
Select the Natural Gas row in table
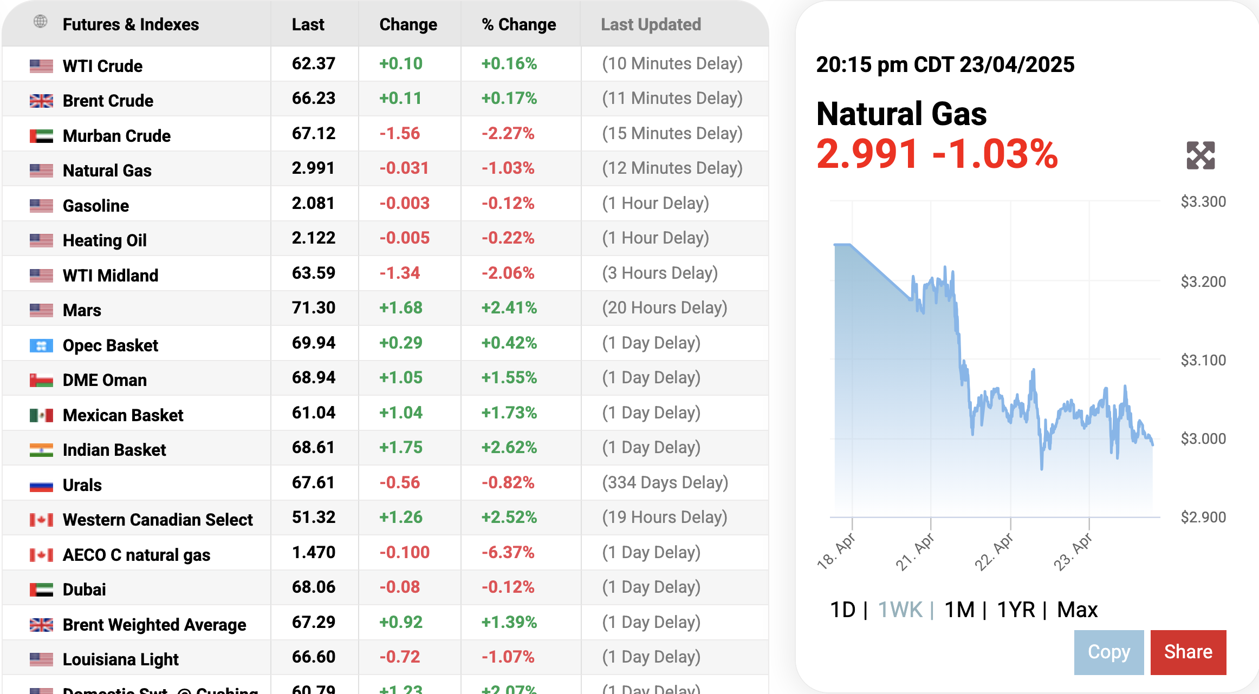(x=107, y=171)
